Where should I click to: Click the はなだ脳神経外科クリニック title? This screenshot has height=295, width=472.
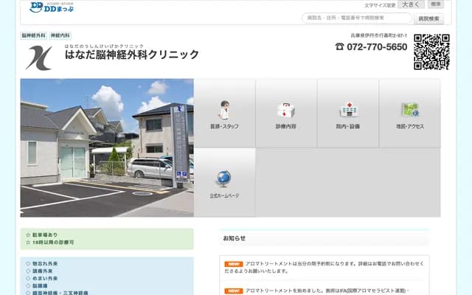(x=132, y=55)
